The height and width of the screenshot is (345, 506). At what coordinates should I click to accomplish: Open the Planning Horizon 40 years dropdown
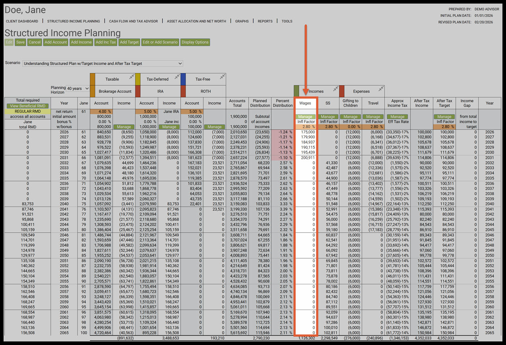tap(78, 89)
